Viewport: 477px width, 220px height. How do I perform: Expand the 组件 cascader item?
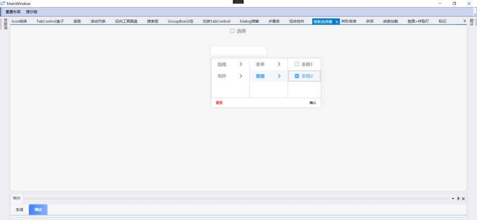pyautogui.click(x=230, y=76)
